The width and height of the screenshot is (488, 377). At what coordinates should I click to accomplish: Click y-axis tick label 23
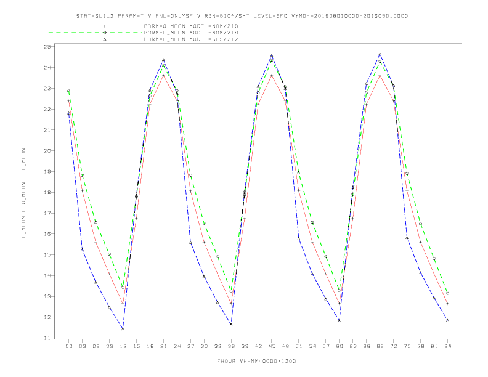pos(47,88)
